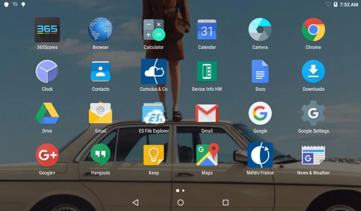Open the Gmail app
361x211 pixels.
207,113
